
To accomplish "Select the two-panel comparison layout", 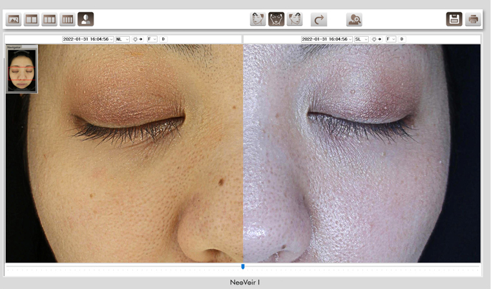I will (x=31, y=19).
